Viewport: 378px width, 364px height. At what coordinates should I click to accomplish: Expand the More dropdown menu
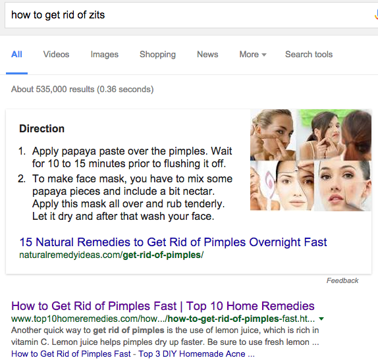click(x=253, y=55)
